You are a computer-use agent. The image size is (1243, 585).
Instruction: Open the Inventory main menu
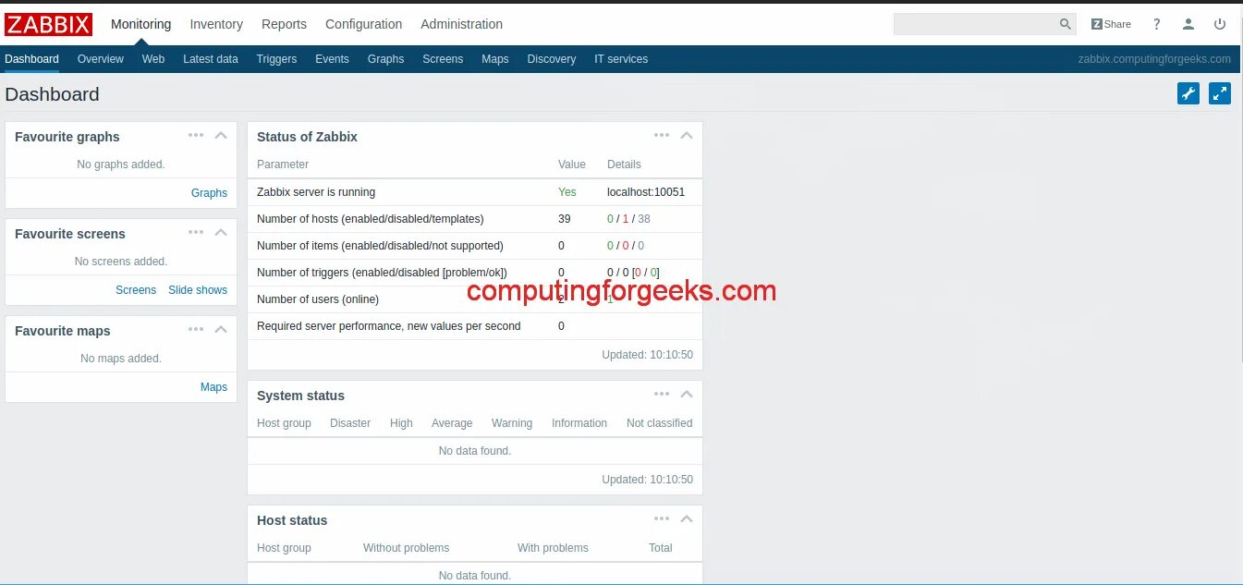pos(216,24)
